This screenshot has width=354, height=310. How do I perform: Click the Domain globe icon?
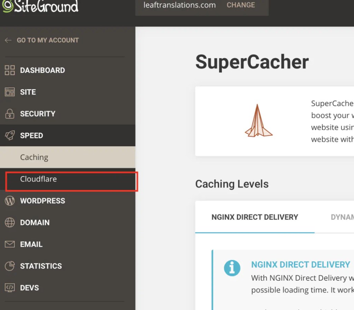click(10, 223)
